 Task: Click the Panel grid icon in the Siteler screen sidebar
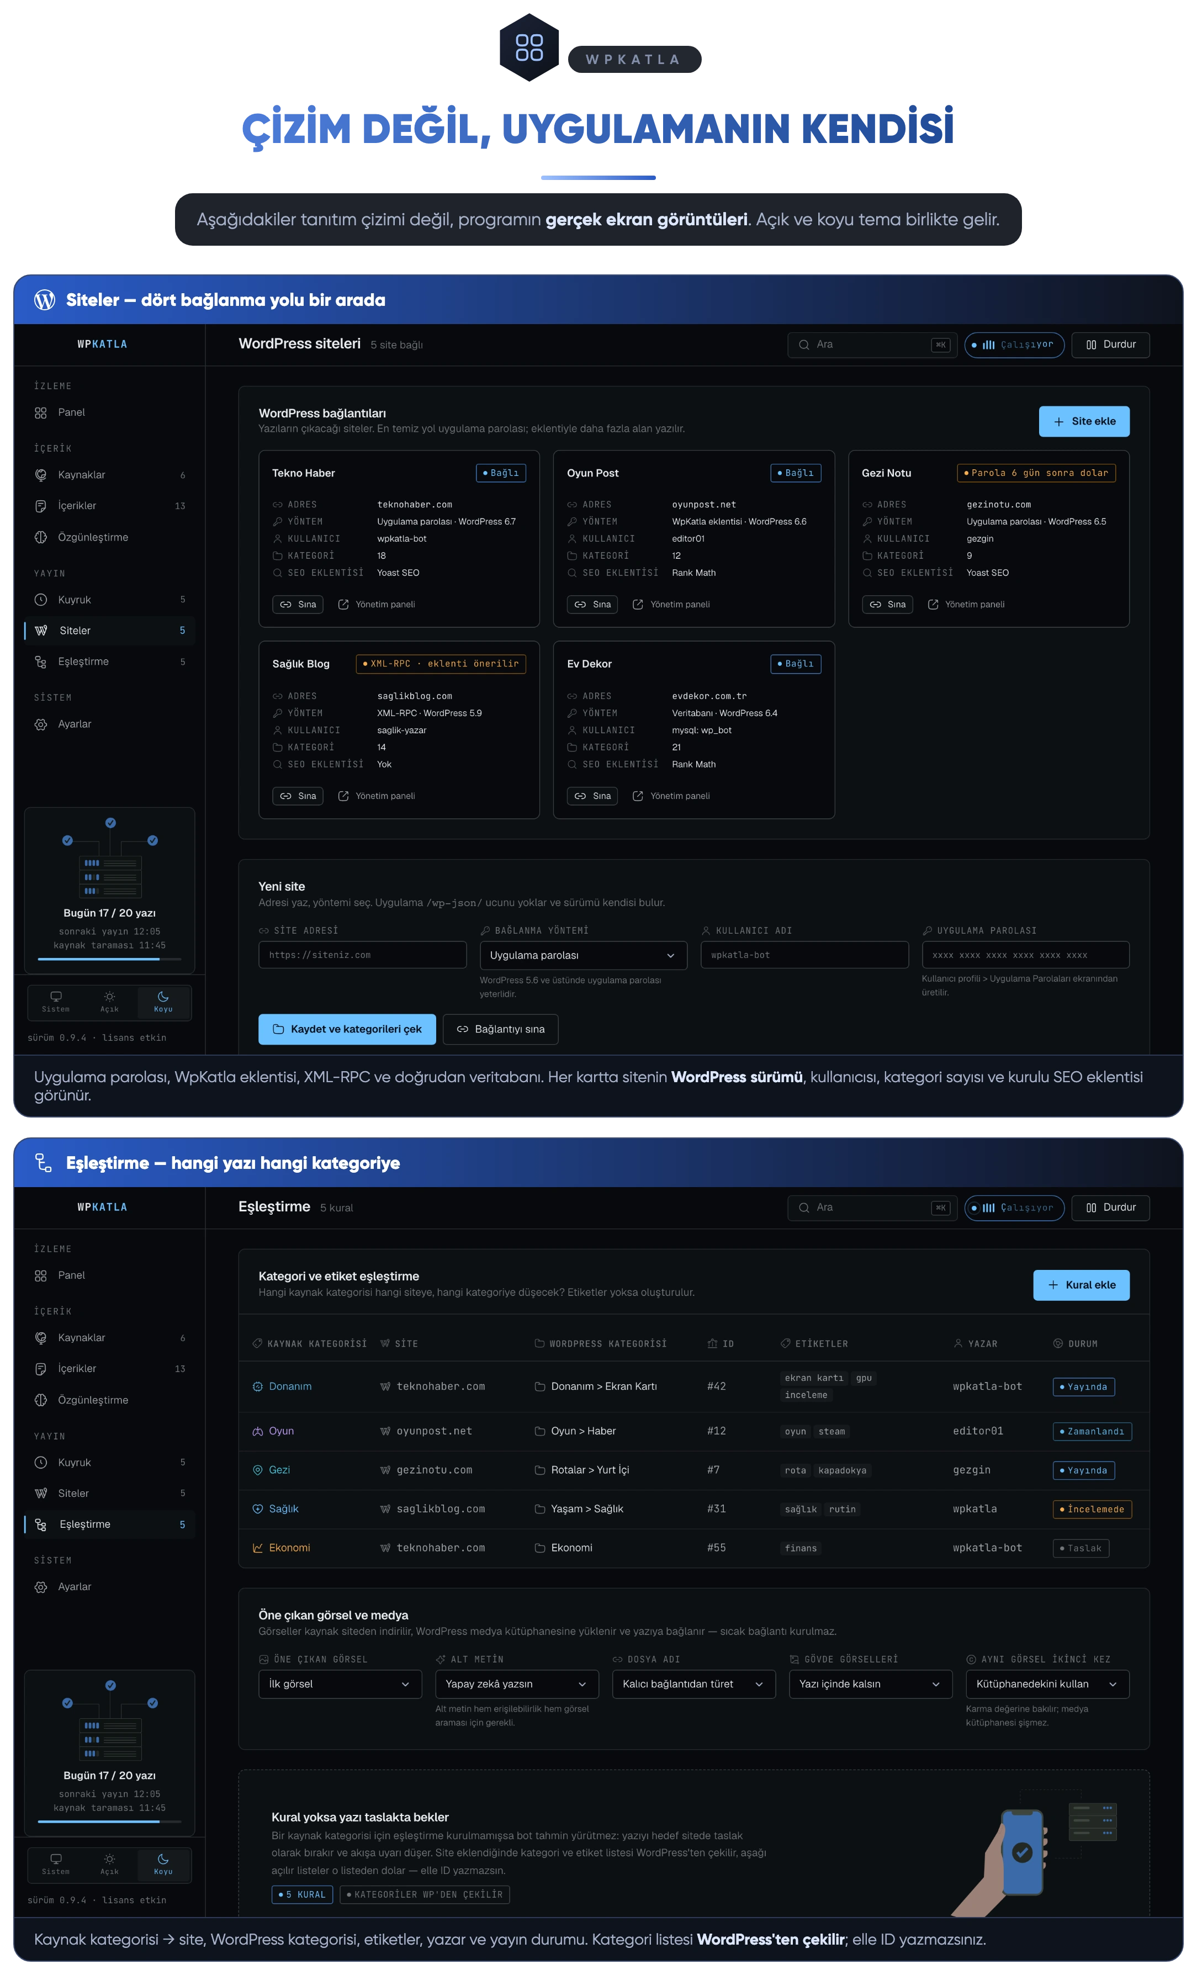pyautogui.click(x=41, y=413)
